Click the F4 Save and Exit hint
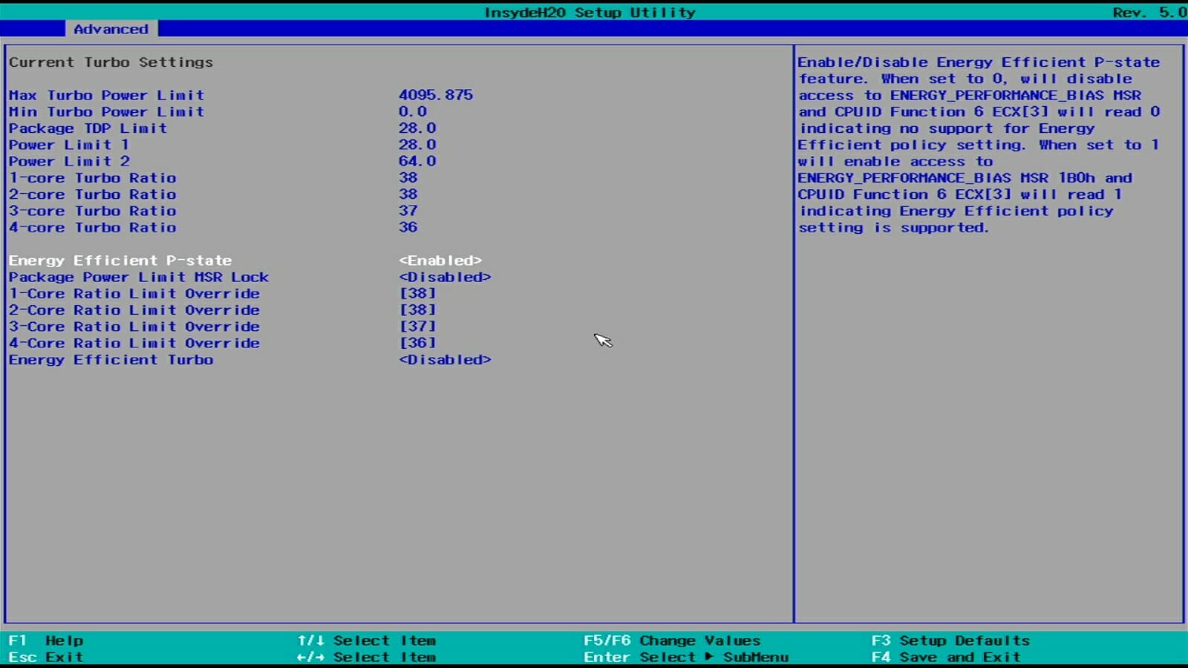This screenshot has height=668, width=1188. [946, 657]
